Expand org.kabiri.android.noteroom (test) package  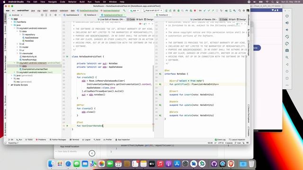coord(15,72)
